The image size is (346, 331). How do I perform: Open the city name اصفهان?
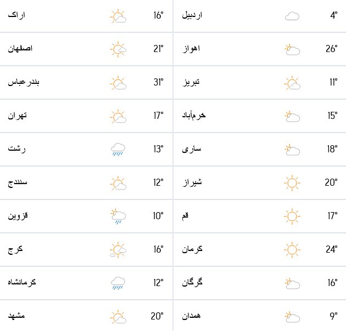20,49
